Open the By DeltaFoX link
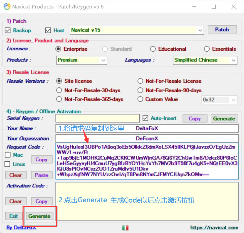Image resolution: width=244 pixels, height=233 pixels. click(x=21, y=228)
